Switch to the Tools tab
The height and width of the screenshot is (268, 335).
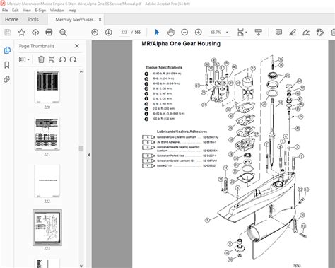(33, 20)
